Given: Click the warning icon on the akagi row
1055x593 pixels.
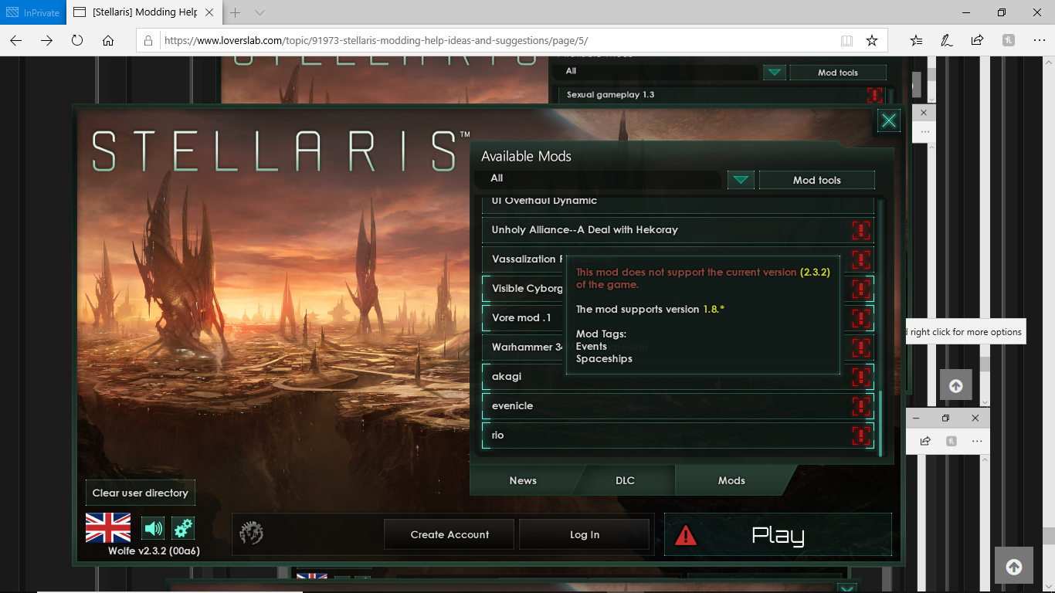Looking at the screenshot, I should coord(860,377).
